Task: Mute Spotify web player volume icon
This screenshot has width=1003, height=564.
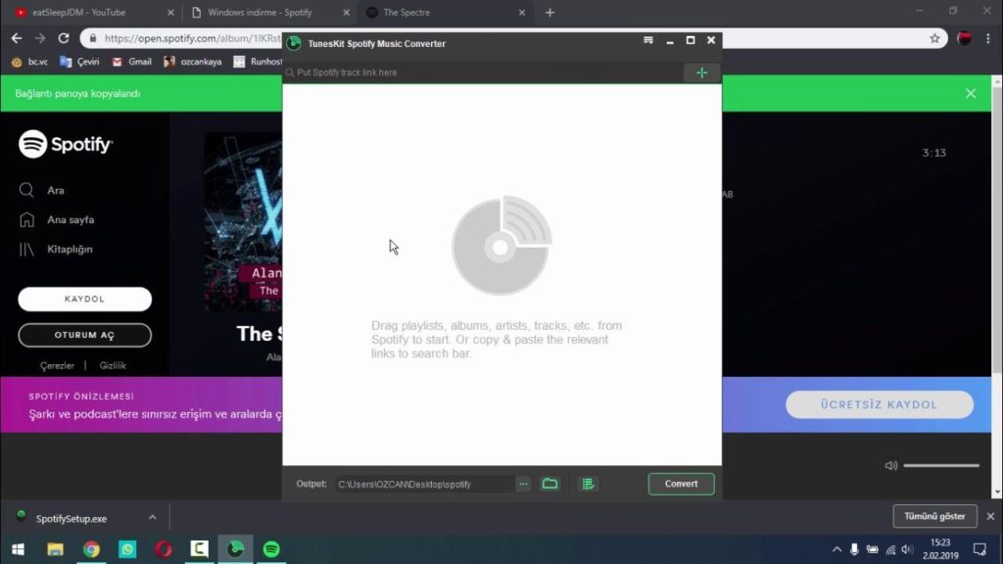Action: pos(891,465)
